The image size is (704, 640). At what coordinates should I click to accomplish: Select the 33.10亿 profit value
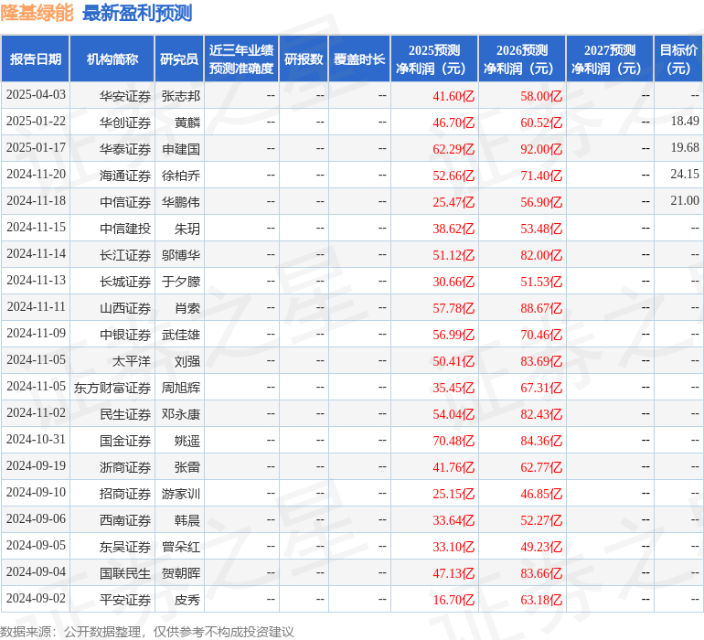tap(453, 547)
